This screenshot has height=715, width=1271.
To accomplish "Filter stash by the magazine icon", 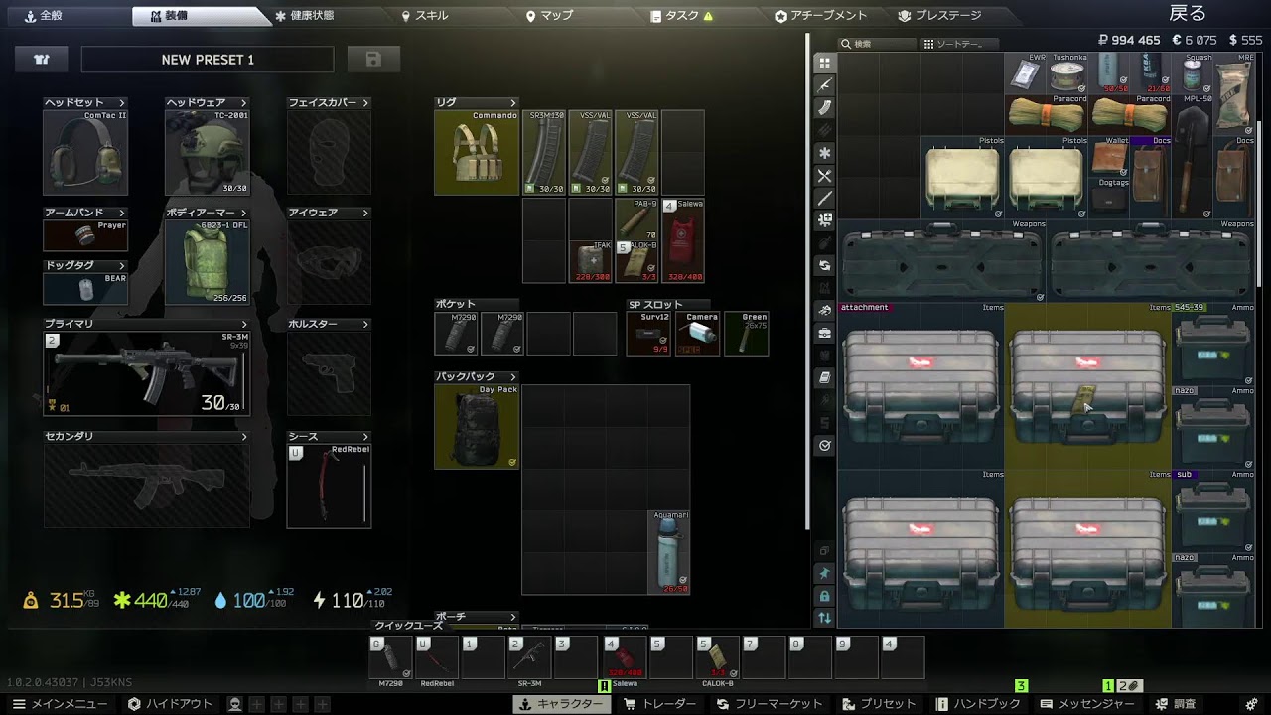I will tap(824, 108).
